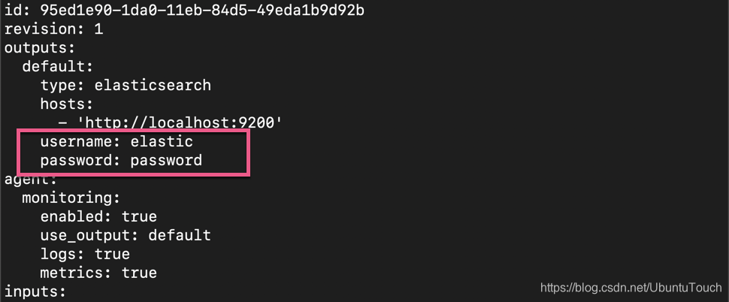729x302 pixels.
Task: Click the id line at the top
Action: [x=184, y=11]
